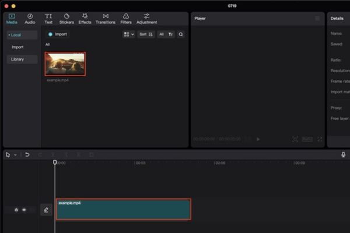This screenshot has height=233, width=350.
Task: Enter fullscreen from the Player
Action: (320, 139)
